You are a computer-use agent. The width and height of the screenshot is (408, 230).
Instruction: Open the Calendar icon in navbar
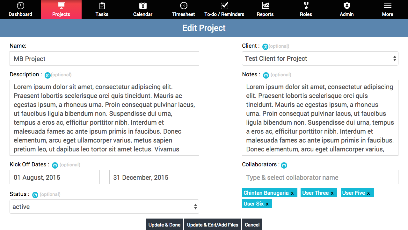(143, 6)
